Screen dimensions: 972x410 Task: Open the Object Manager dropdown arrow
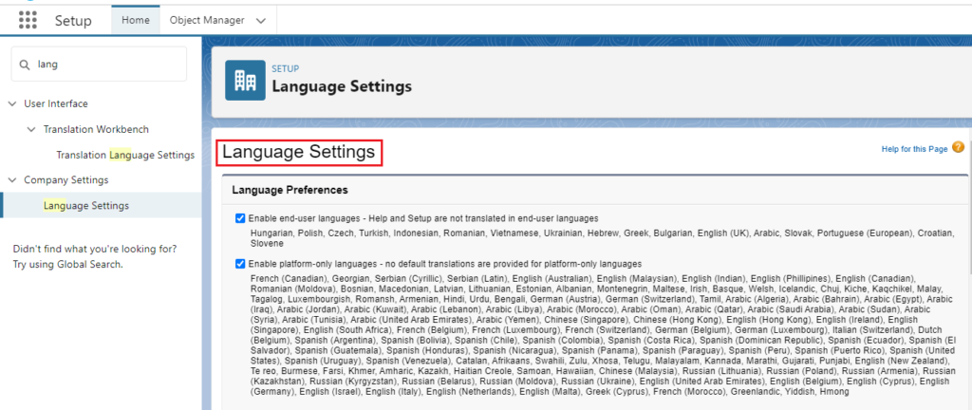[261, 21]
